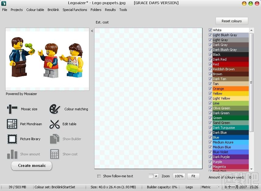Click the 'Lego' status bar entry
The image size is (261, 191).
point(189,187)
